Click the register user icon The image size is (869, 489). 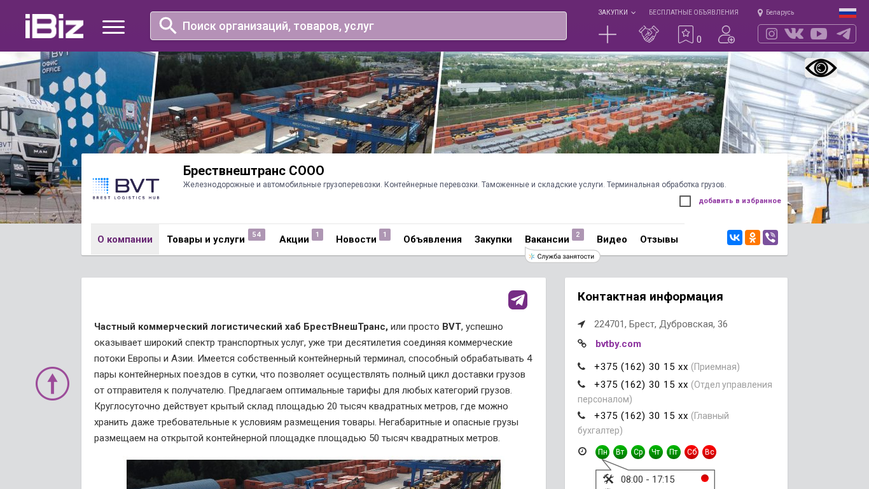click(726, 34)
